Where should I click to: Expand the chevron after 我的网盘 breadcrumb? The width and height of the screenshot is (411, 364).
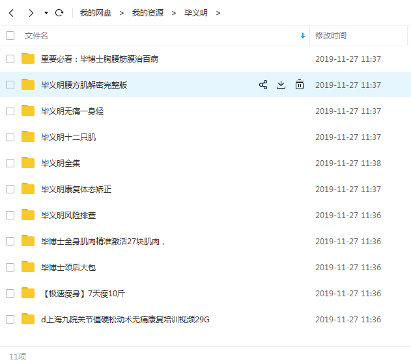tap(122, 13)
